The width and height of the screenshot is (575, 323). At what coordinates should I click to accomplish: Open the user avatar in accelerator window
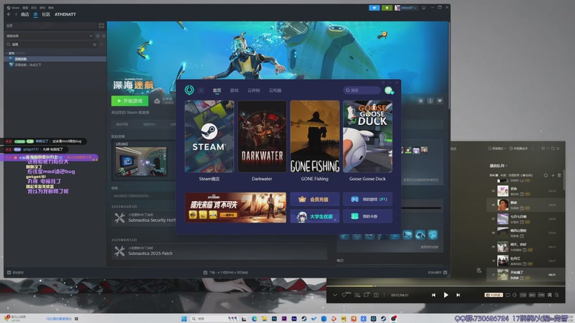(x=389, y=90)
